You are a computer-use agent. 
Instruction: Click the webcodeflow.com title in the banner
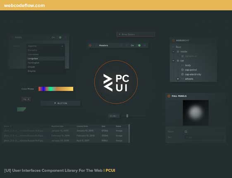coord(24,5)
